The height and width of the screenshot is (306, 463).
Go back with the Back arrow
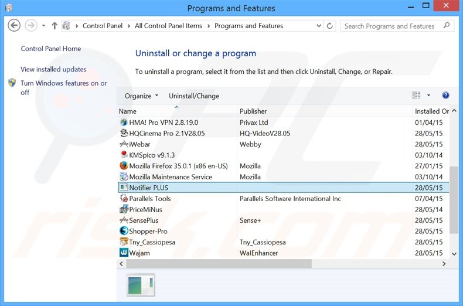pos(14,25)
